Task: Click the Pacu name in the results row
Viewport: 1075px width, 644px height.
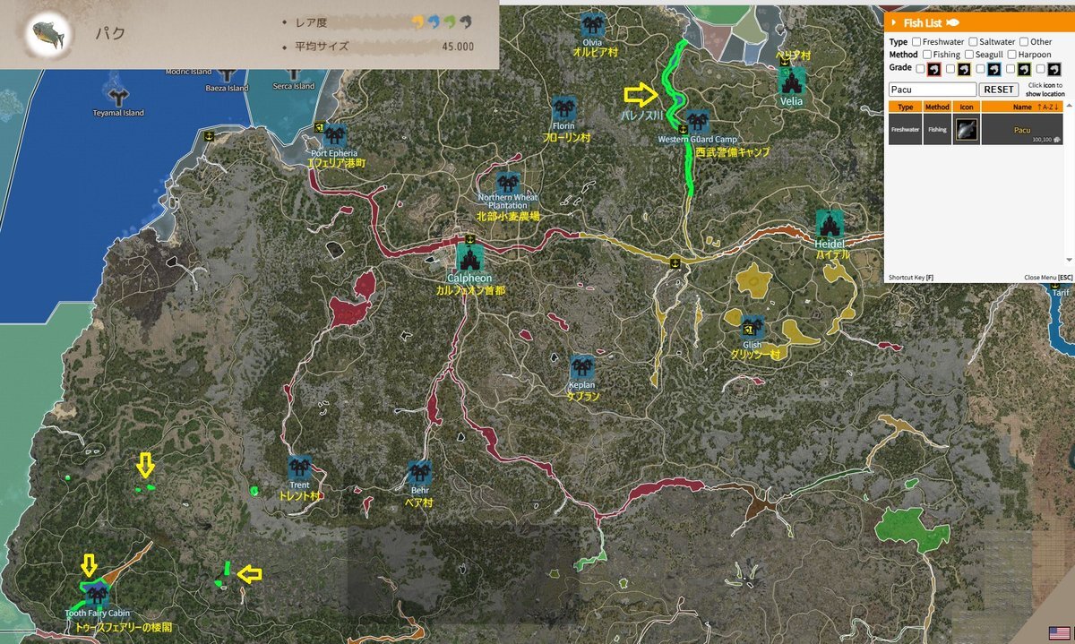Action: (1022, 130)
